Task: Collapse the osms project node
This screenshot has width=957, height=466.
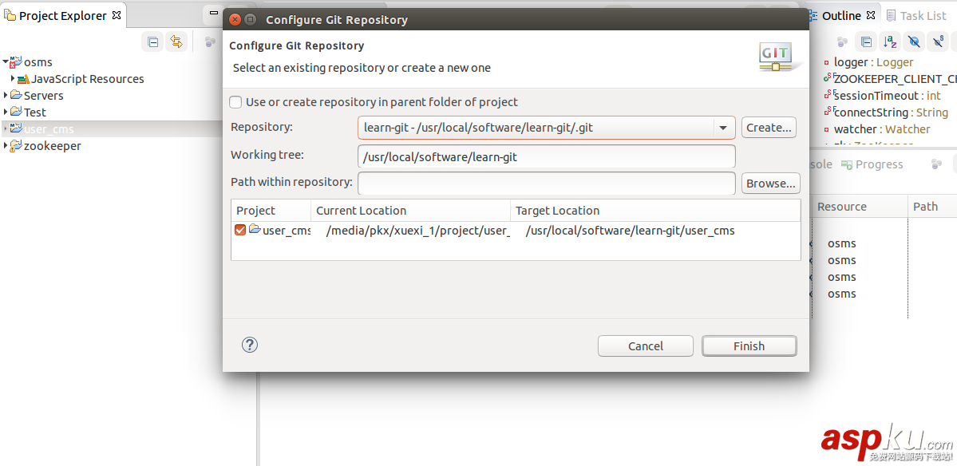Action: coord(6,61)
